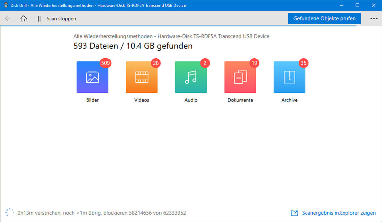The width and height of the screenshot is (382, 222).
Task: Open the Archive category tile
Action: pos(289,77)
